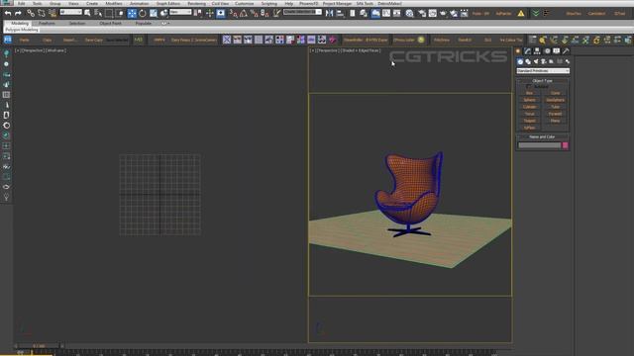Open the Edit menu
Image resolution: width=634 pixels, height=356 pixels.
[x=22, y=3]
